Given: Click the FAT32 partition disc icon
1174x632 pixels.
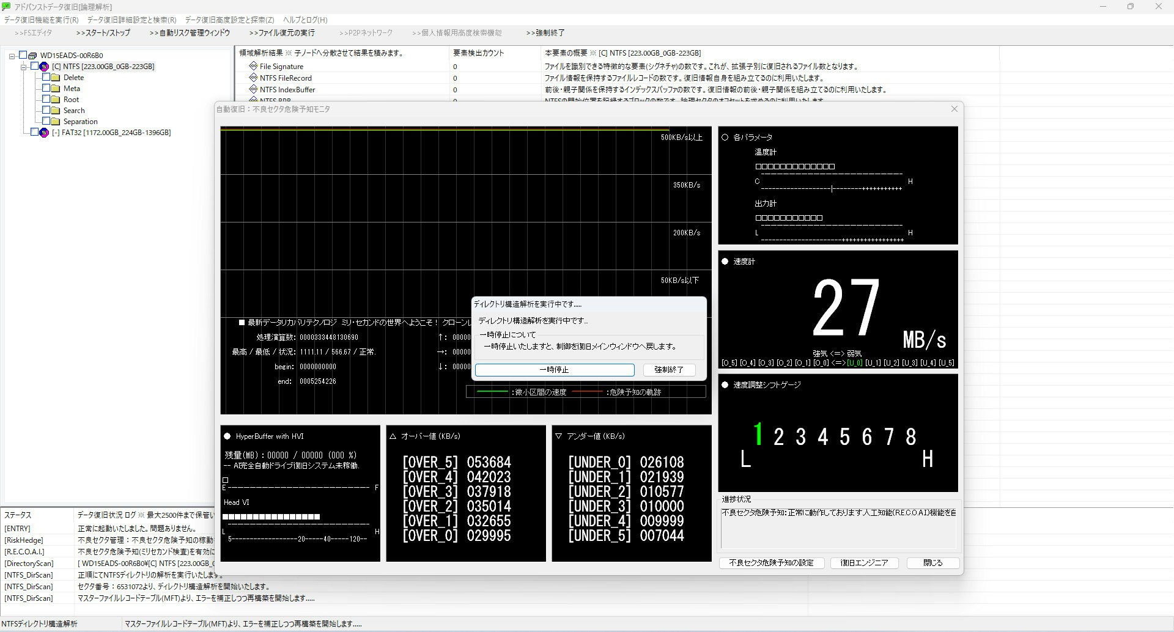Looking at the screenshot, I should tap(44, 133).
